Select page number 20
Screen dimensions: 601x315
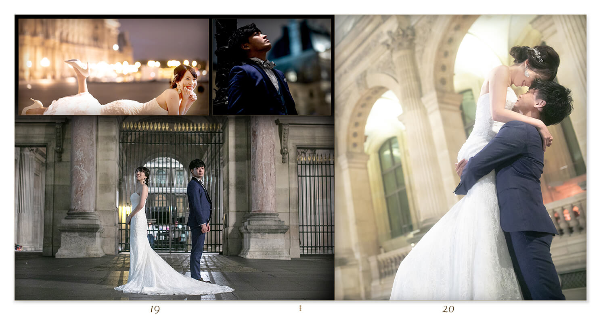tap(448, 309)
